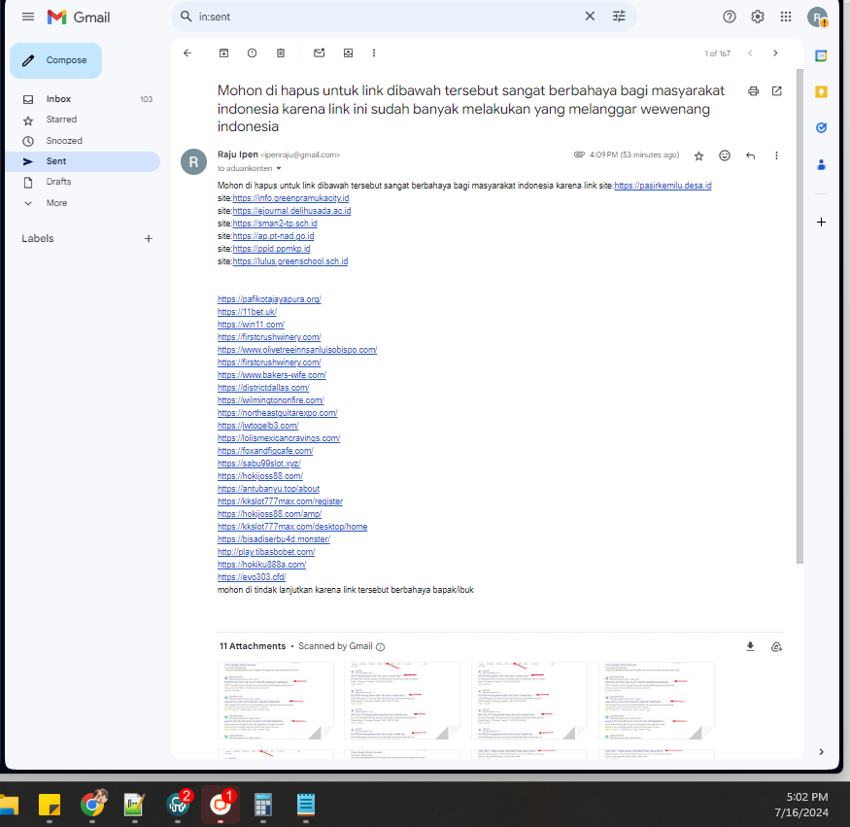Click the email vertical scrollbar
Viewport: 850px width, 827px height.
tap(799, 317)
